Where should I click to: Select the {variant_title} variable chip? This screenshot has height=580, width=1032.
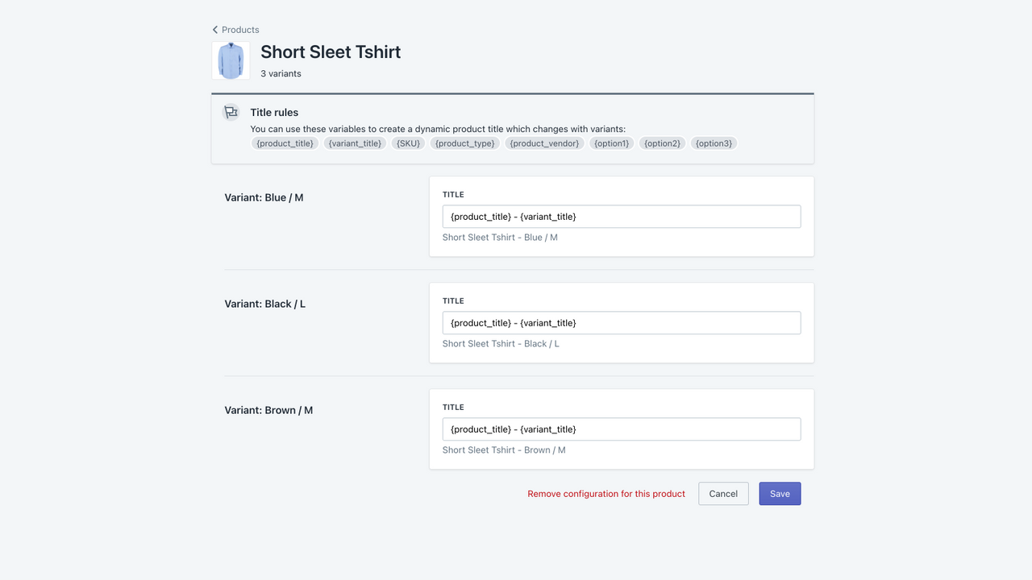click(x=356, y=143)
